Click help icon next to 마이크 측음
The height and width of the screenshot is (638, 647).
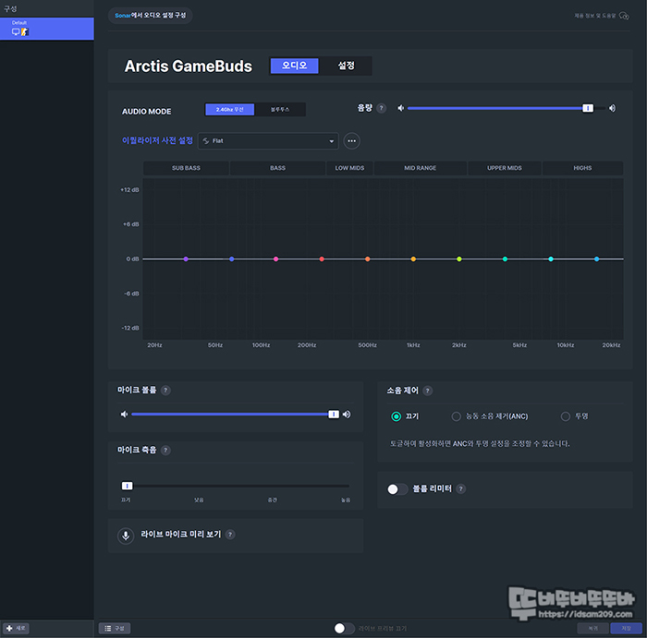(165, 450)
